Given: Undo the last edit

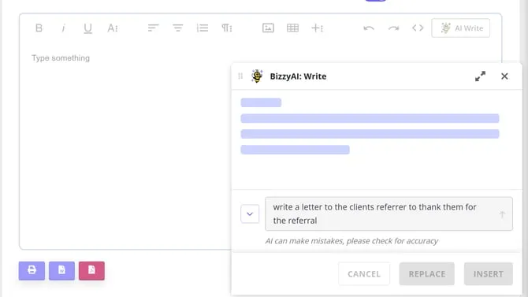Looking at the screenshot, I should click(x=369, y=28).
